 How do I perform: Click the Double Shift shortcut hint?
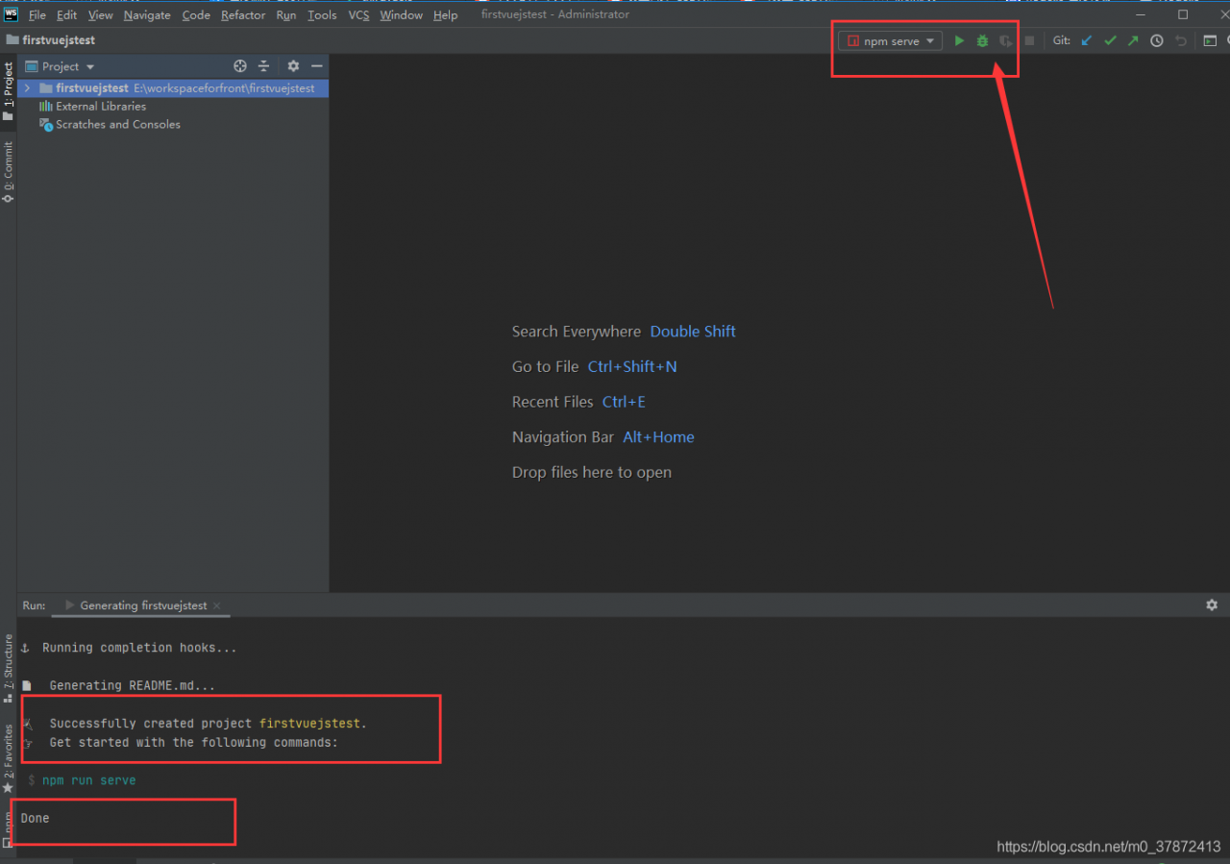[x=693, y=332]
